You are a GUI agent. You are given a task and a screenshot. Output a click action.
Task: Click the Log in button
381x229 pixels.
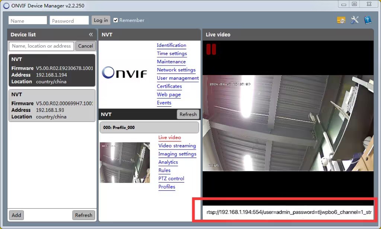(x=101, y=20)
